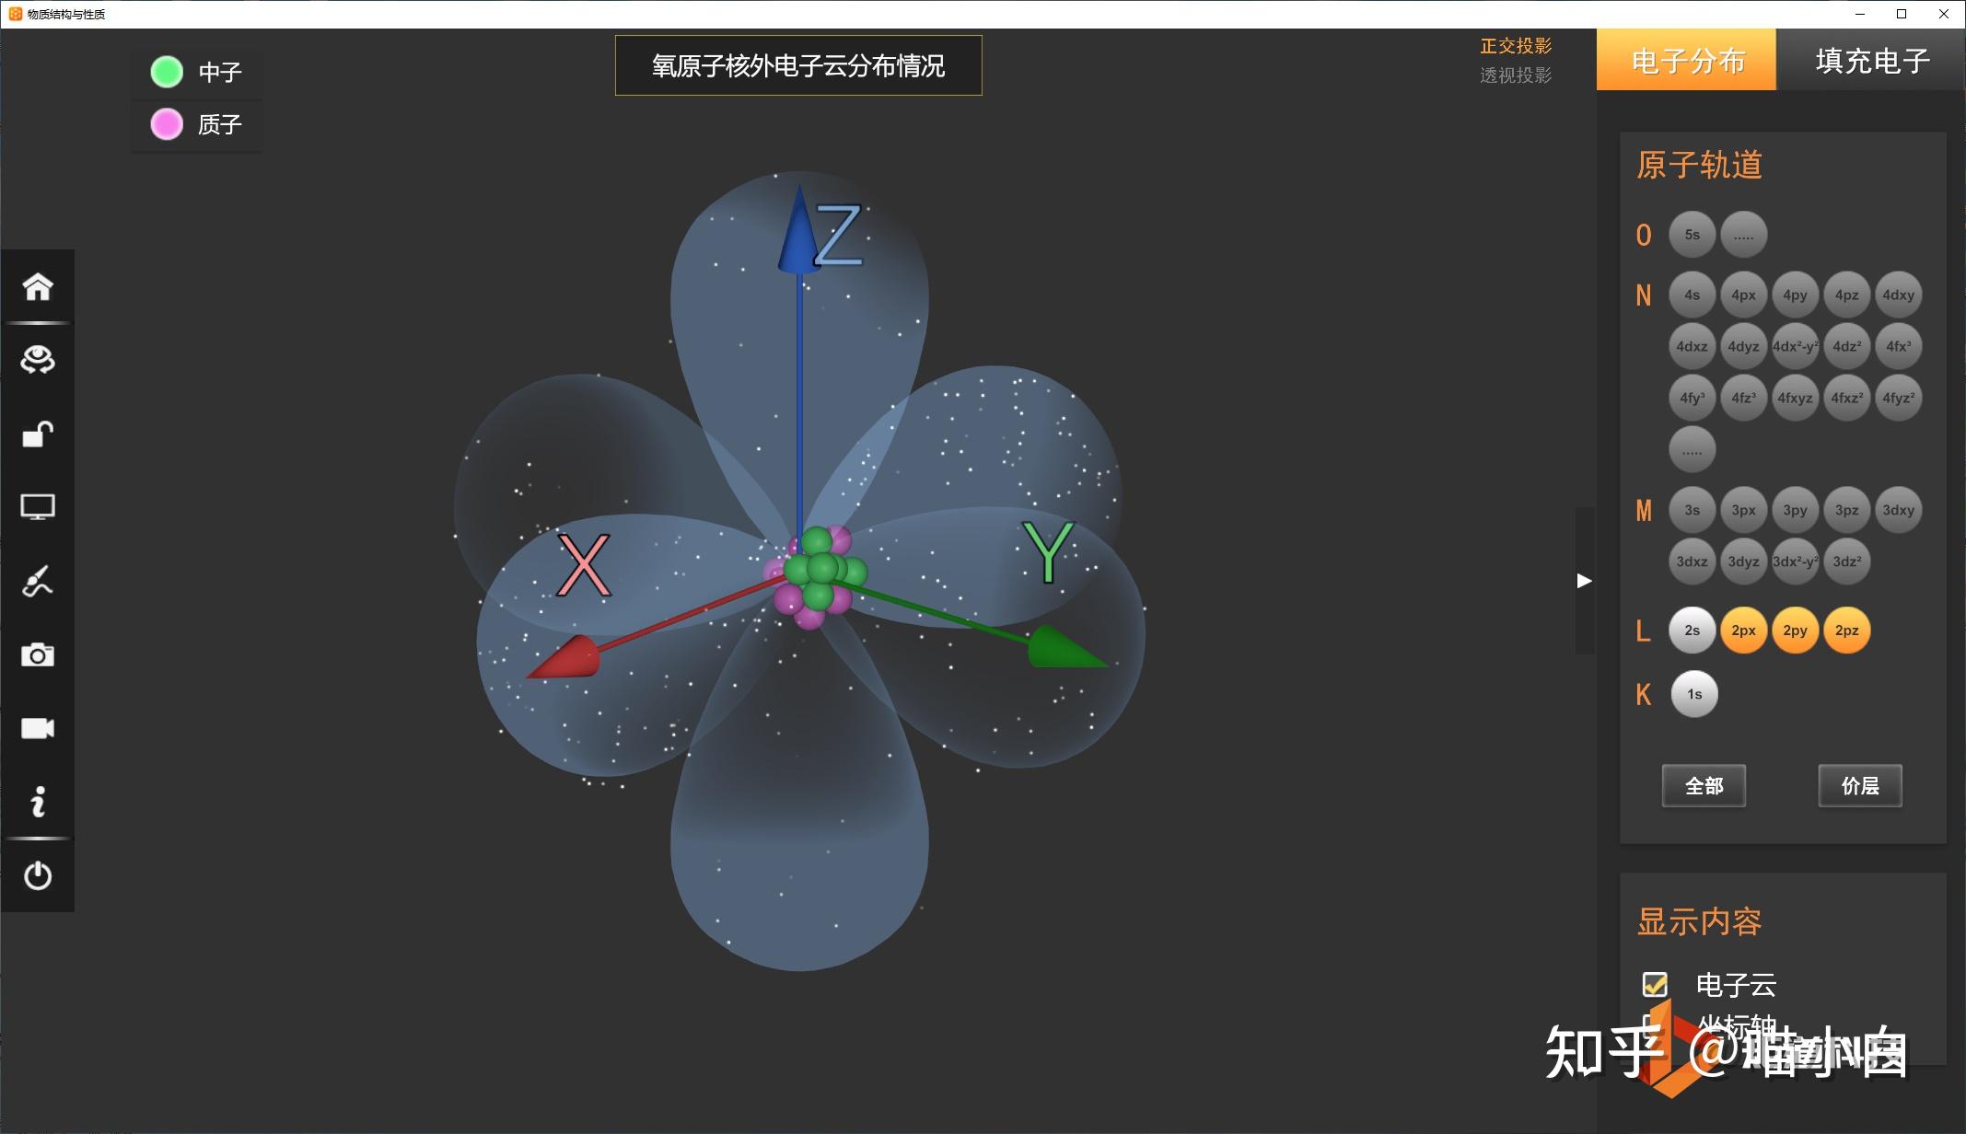Click the monitor display icon
This screenshot has height=1134, width=1966.
tap(38, 507)
